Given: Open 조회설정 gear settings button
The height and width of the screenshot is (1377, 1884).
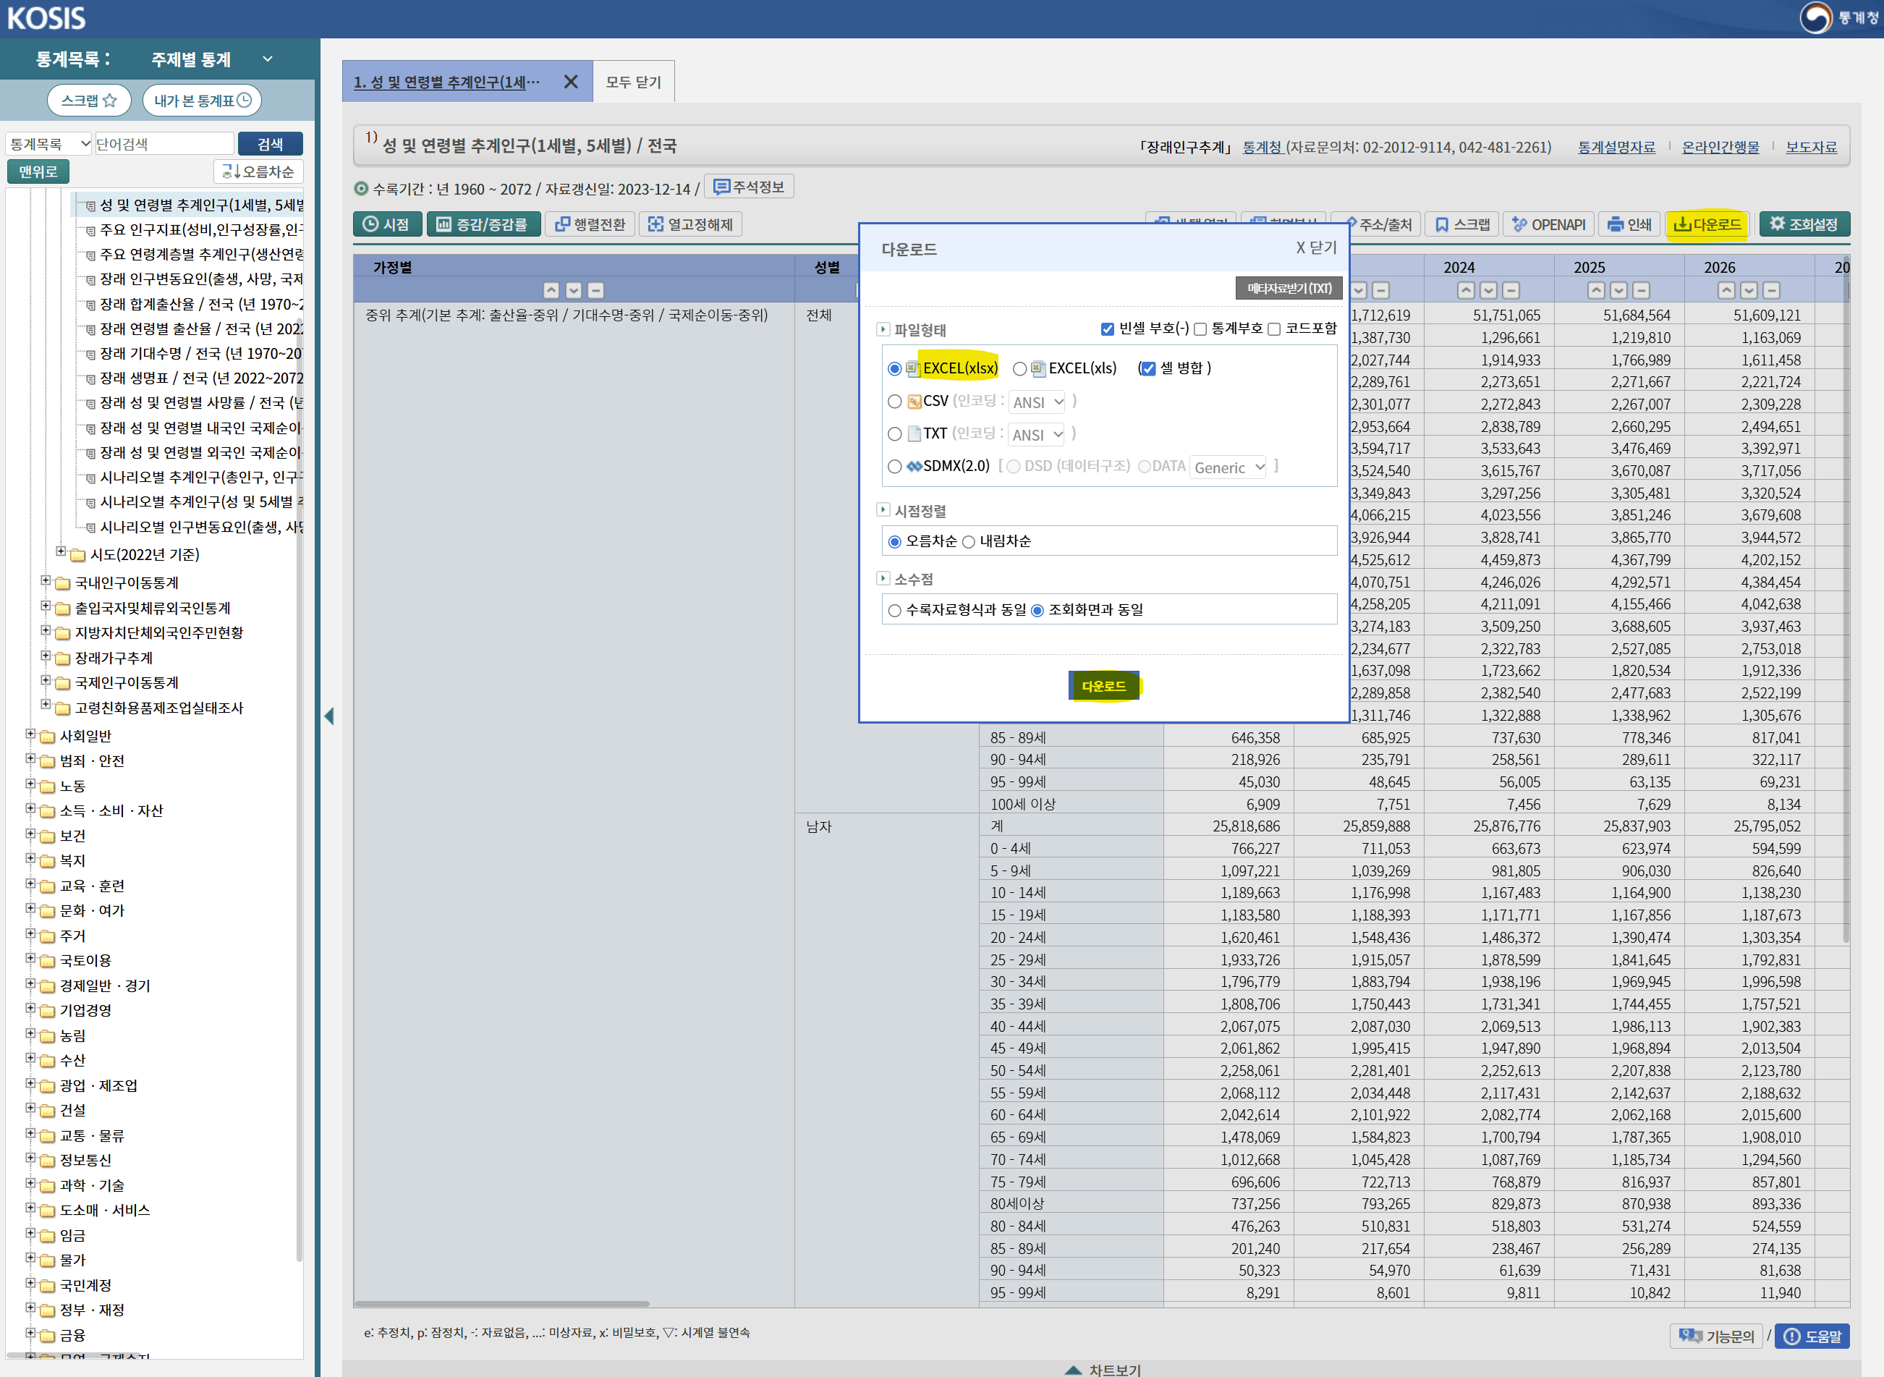Looking at the screenshot, I should [x=1803, y=224].
